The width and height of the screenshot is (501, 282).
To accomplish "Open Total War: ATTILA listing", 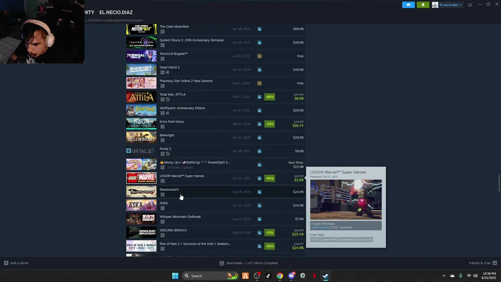I will [215, 97].
